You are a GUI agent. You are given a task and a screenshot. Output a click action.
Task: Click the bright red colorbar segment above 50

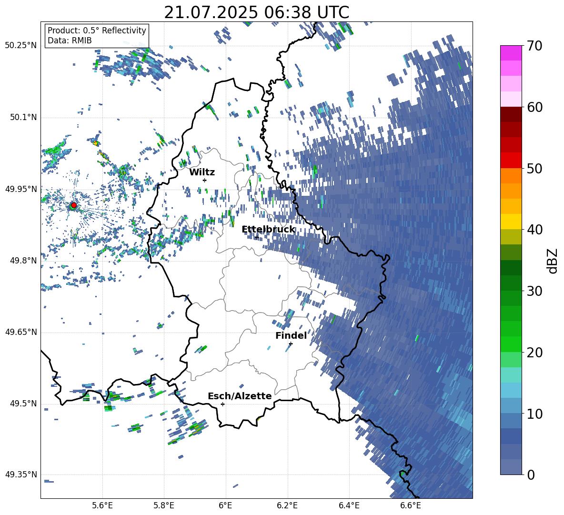click(x=511, y=161)
